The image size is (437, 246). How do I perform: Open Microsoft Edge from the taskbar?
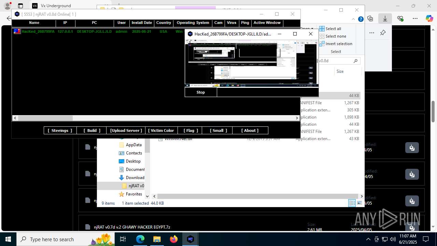coord(140,239)
